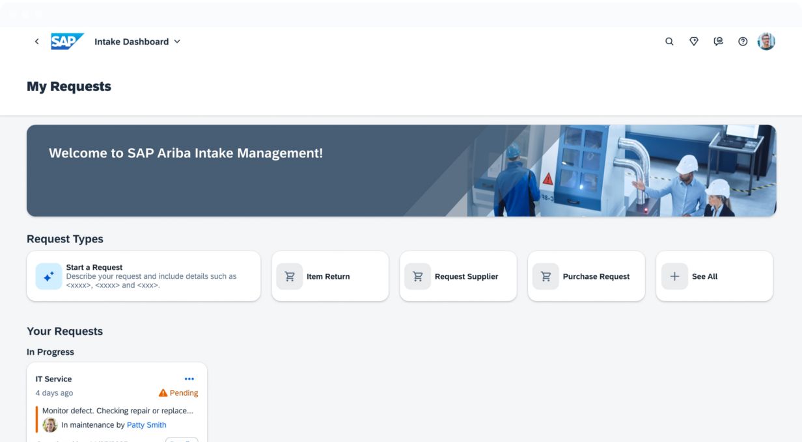Open help via question mark icon

(x=743, y=42)
